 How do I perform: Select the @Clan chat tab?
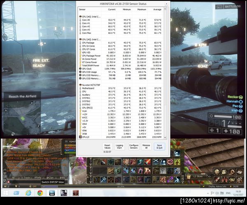click(x=50, y=177)
